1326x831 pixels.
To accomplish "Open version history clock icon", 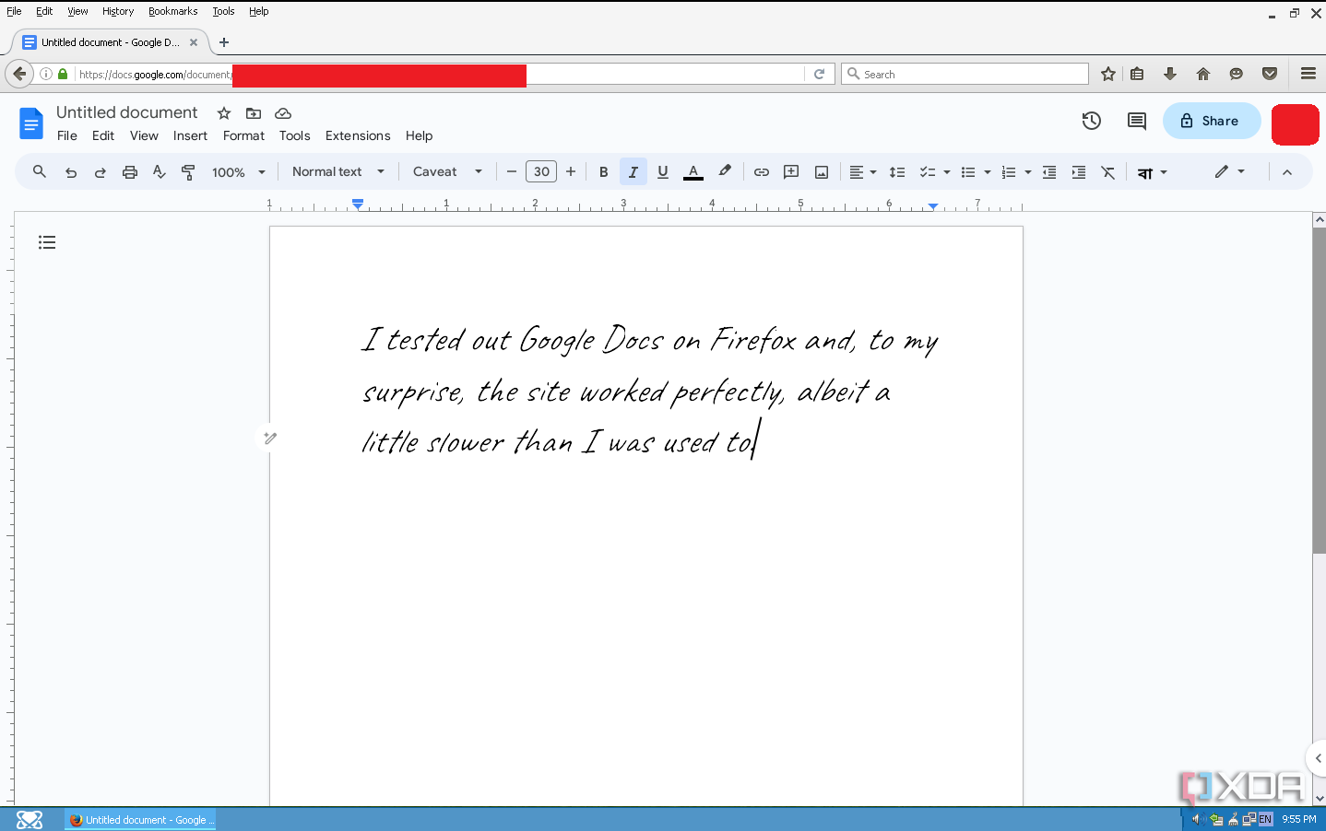I will (x=1092, y=121).
